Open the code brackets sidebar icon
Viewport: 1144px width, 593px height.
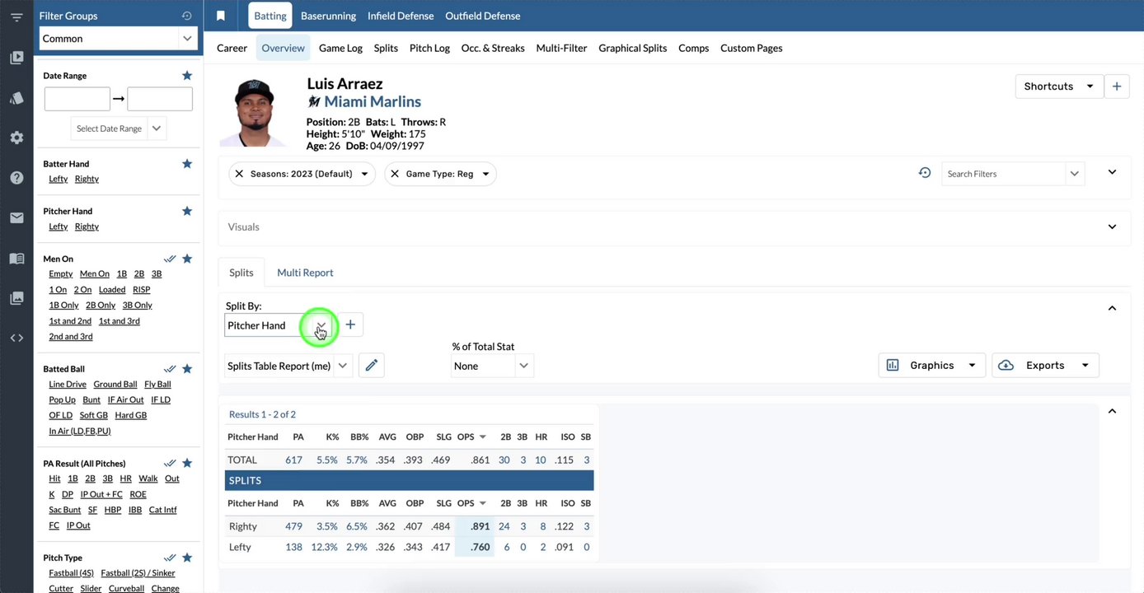tap(16, 338)
